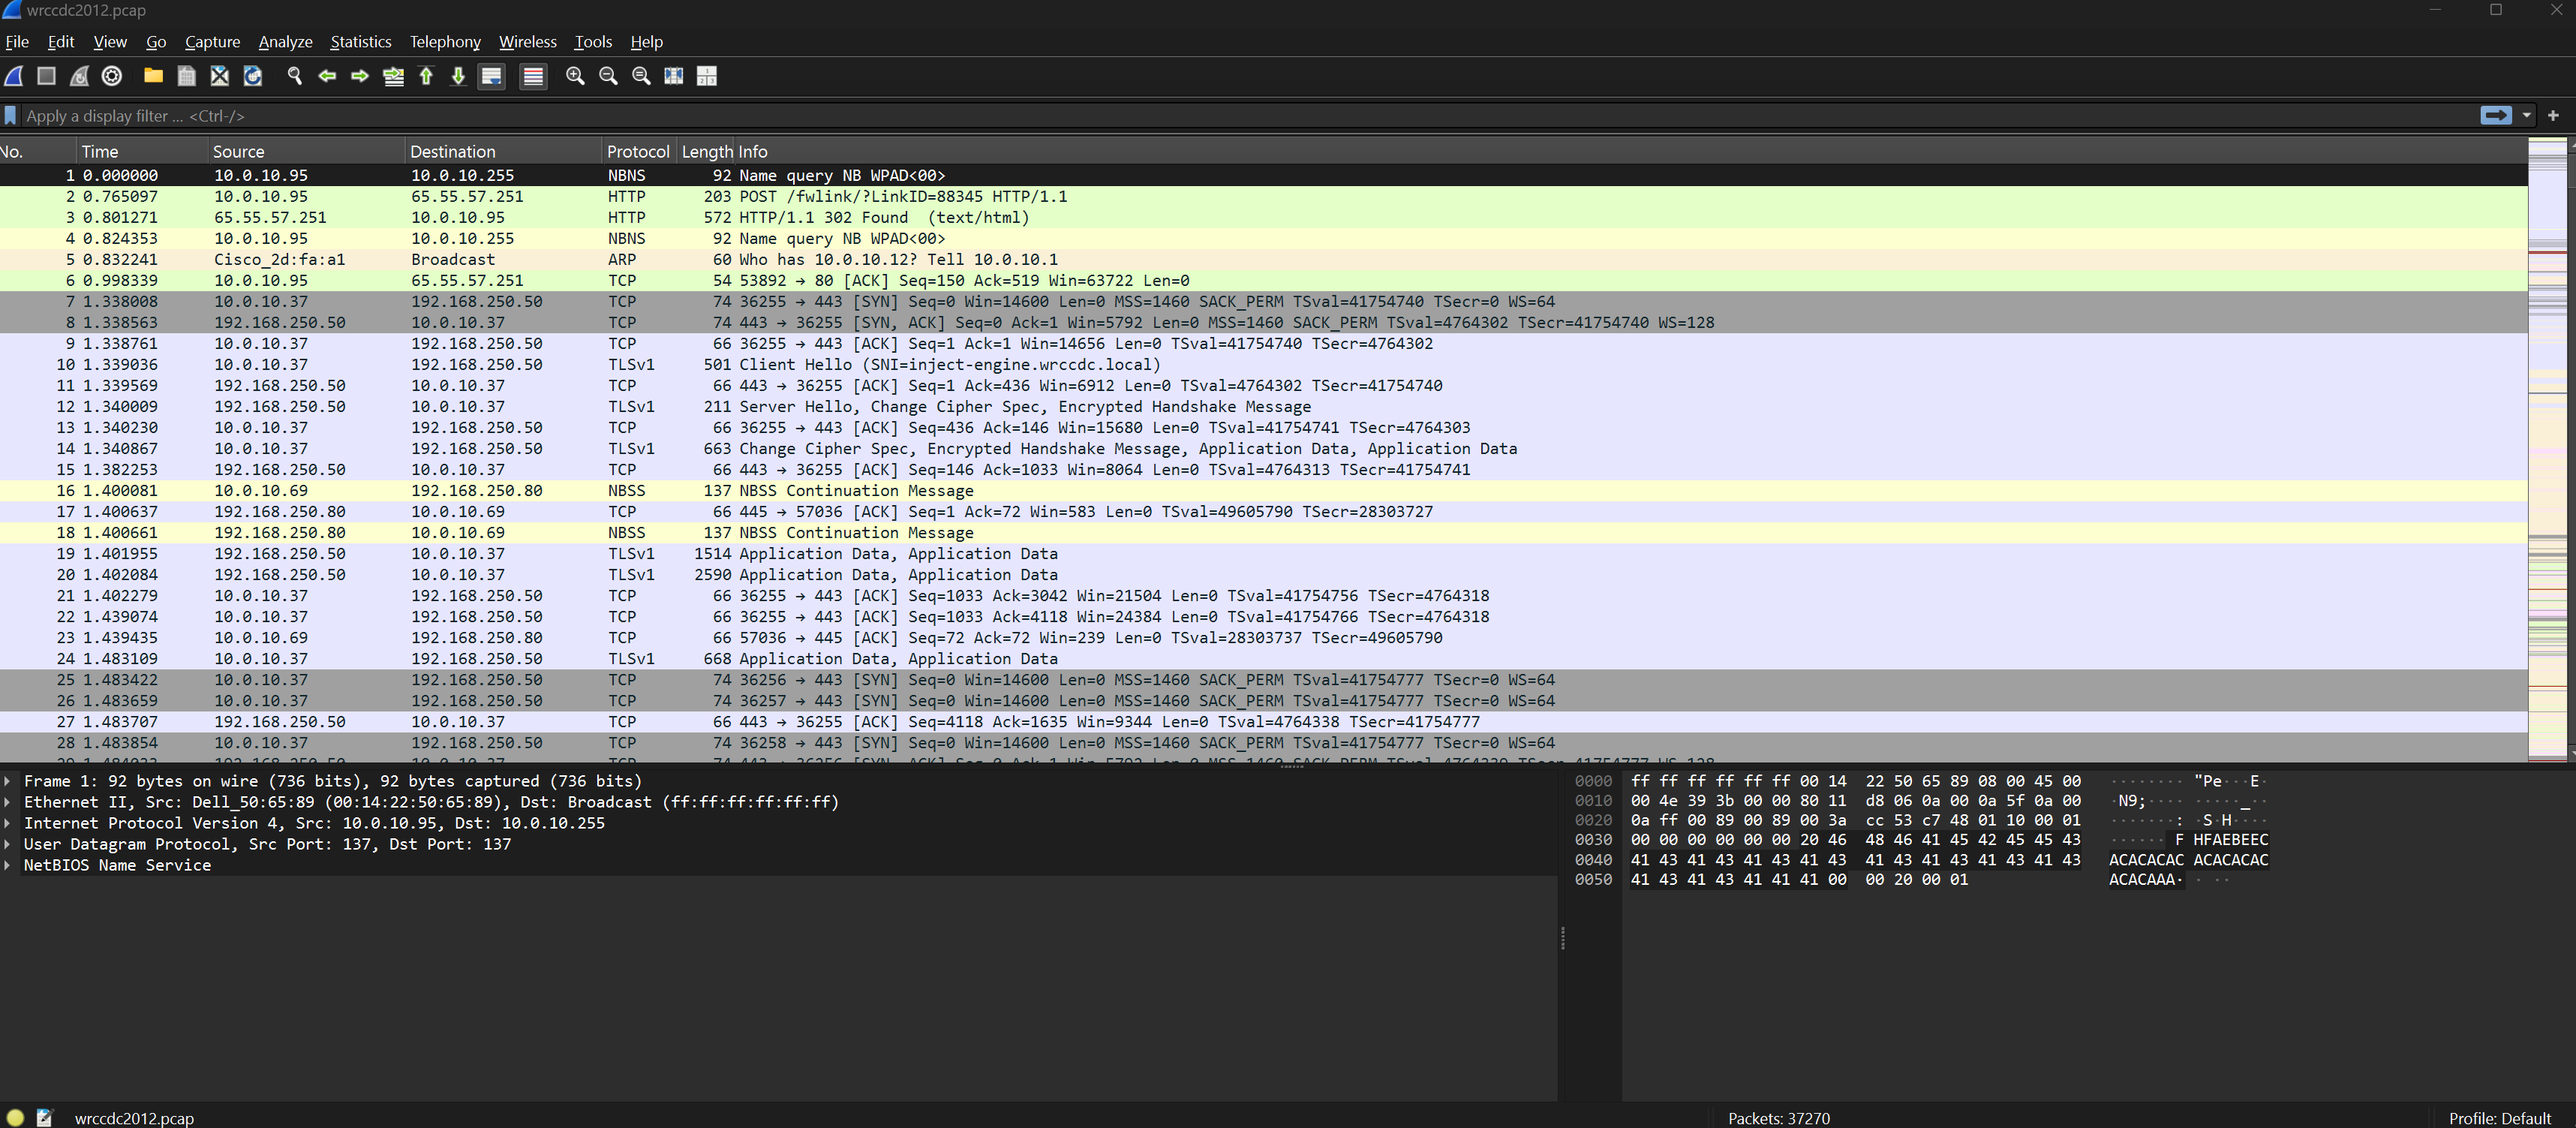Viewport: 2576px width, 1128px height.
Task: Expand the Ethernet II detail row
Action: coord(8,802)
